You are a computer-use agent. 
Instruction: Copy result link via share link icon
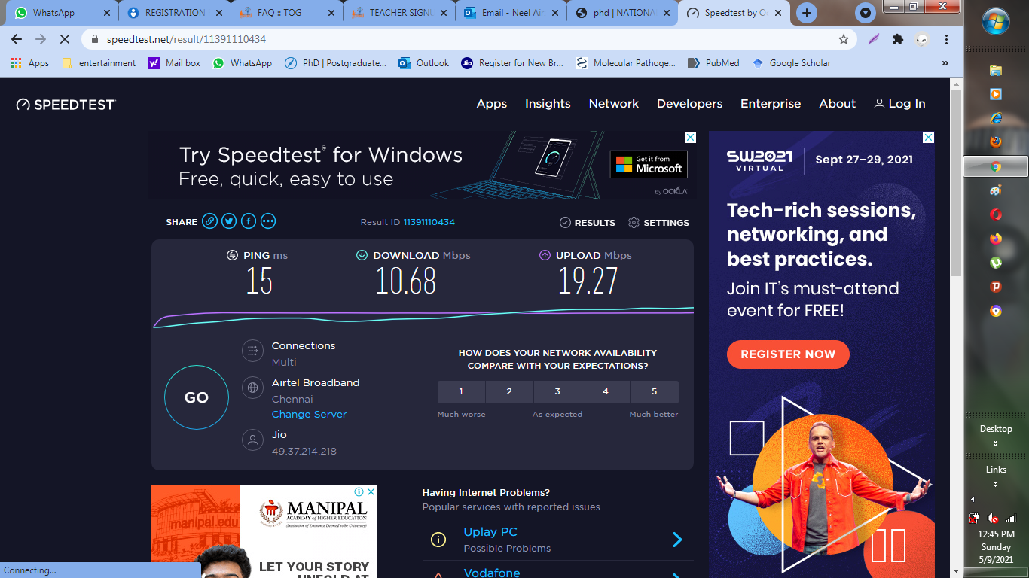pos(209,221)
